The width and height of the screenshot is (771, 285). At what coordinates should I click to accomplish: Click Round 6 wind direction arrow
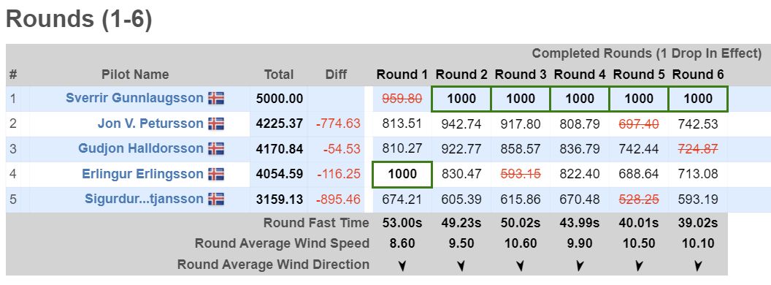coord(698,266)
